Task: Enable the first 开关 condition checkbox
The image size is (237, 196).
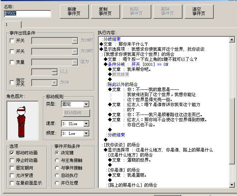Action: (12, 41)
